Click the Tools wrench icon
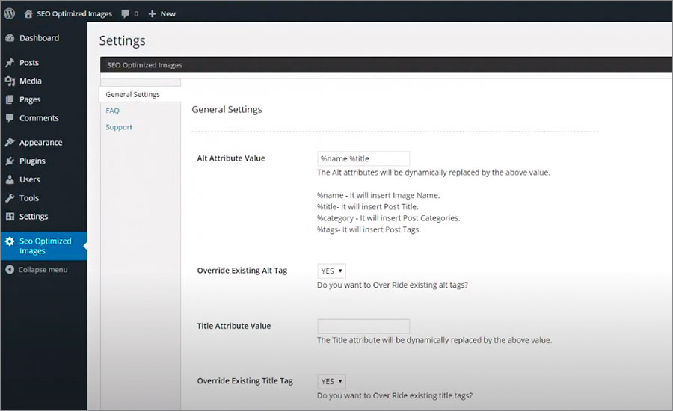The image size is (673, 411). [x=10, y=198]
